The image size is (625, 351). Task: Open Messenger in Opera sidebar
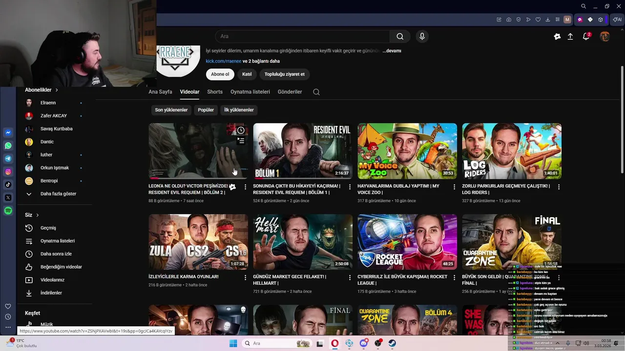coord(8,133)
